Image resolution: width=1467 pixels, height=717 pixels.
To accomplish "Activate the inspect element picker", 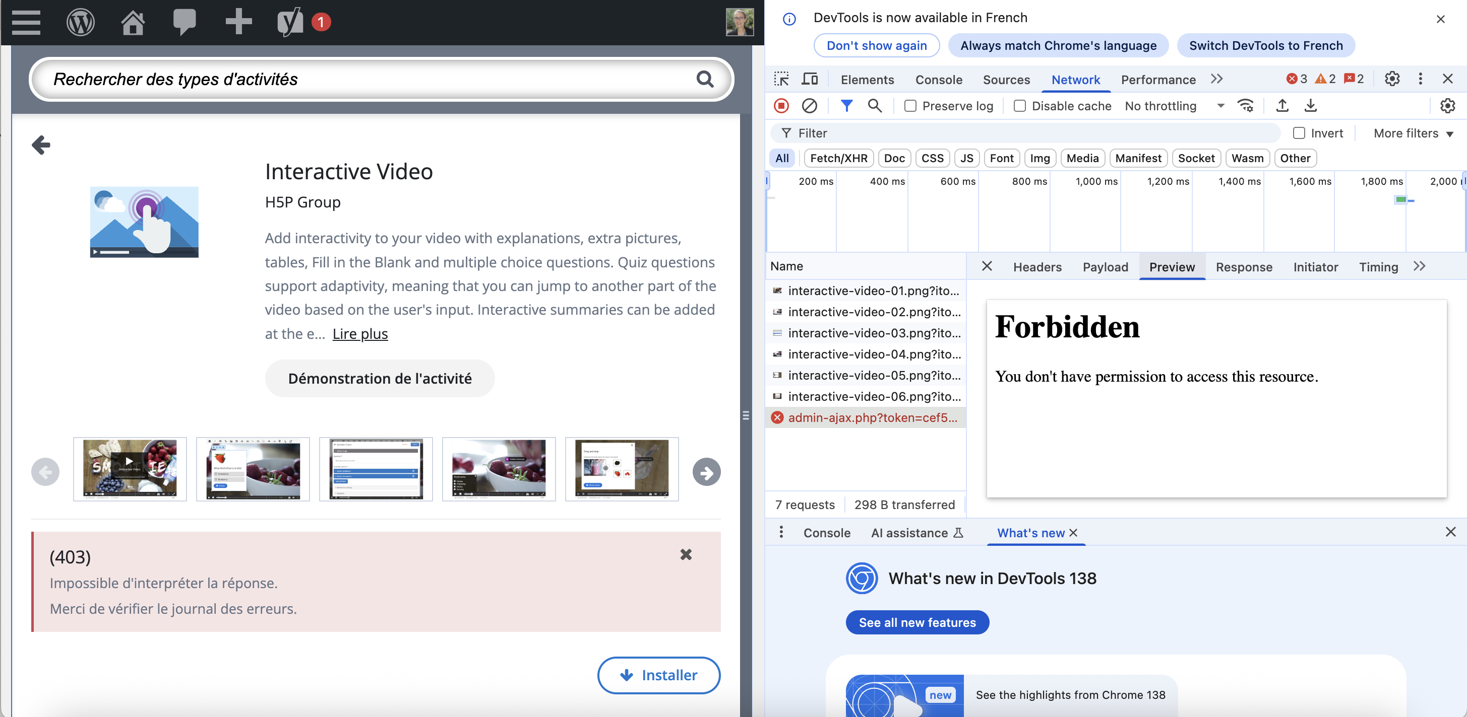I will (781, 79).
